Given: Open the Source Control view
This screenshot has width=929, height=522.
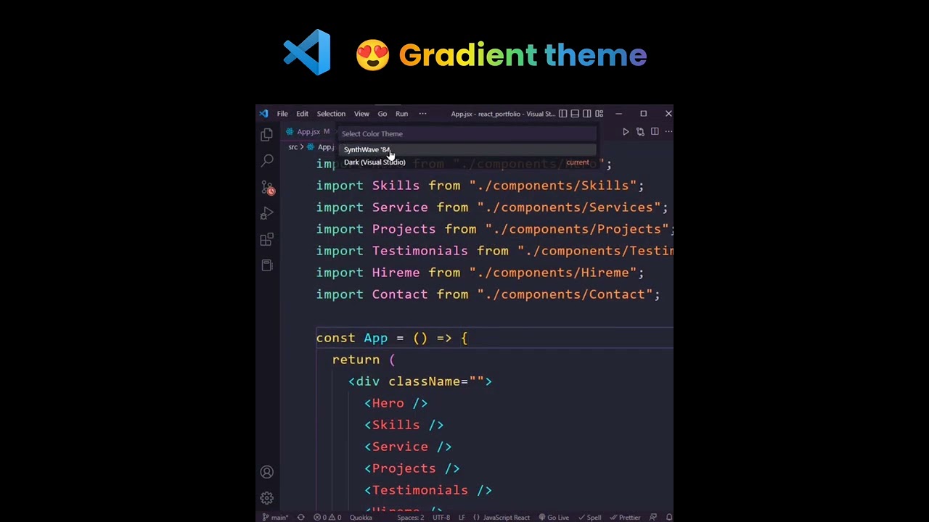Looking at the screenshot, I should [x=267, y=187].
